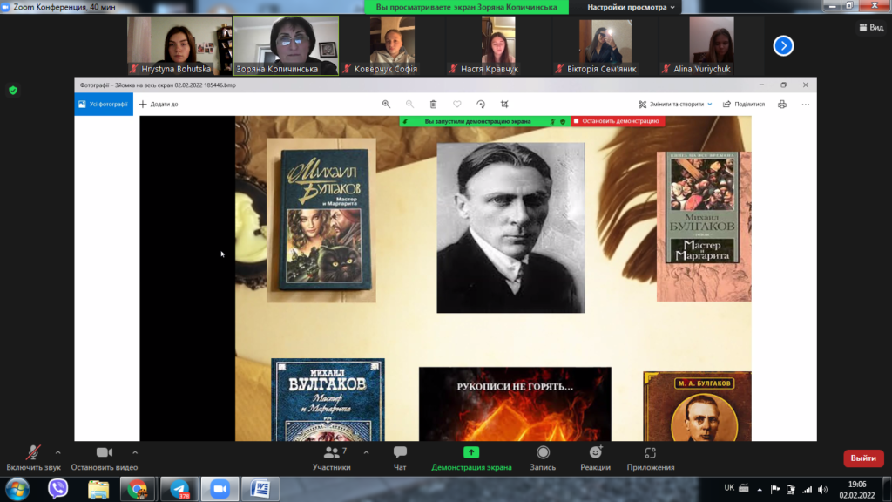
Task: Rotate the photo
Action: point(481,105)
